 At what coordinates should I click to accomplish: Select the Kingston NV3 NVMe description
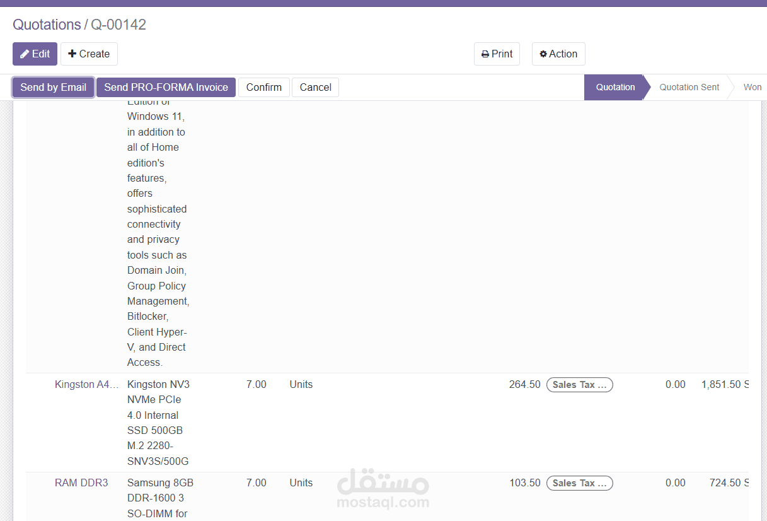tap(158, 423)
